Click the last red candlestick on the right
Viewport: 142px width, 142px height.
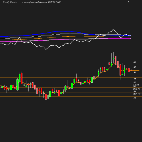[x=131, y=70]
